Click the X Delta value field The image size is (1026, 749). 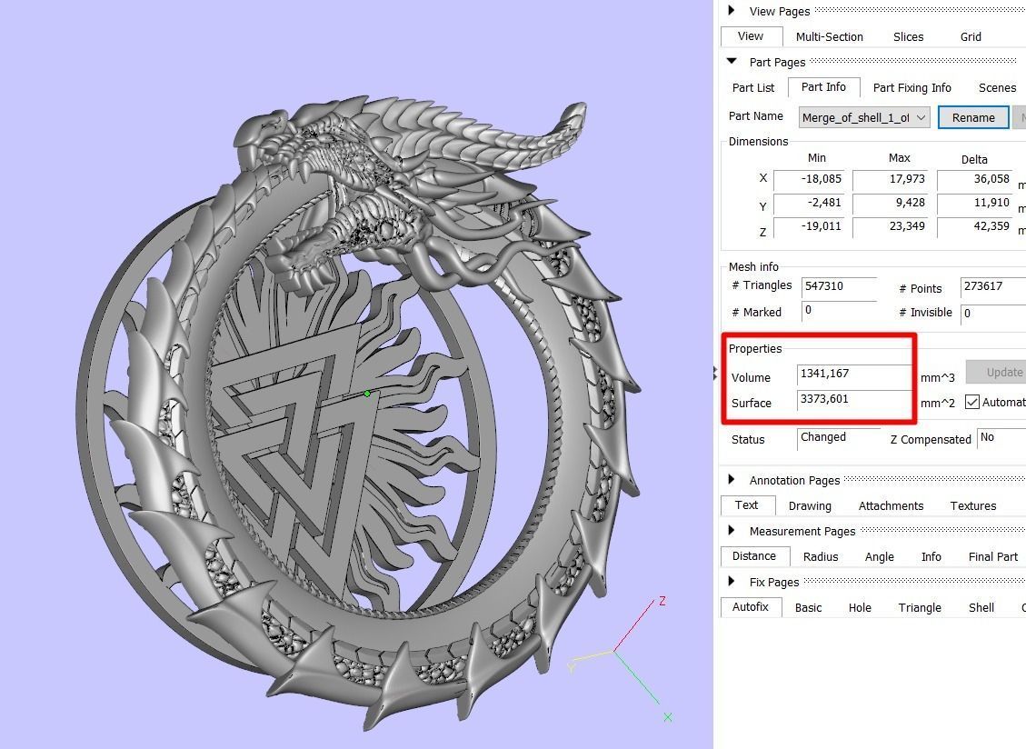coord(975,179)
